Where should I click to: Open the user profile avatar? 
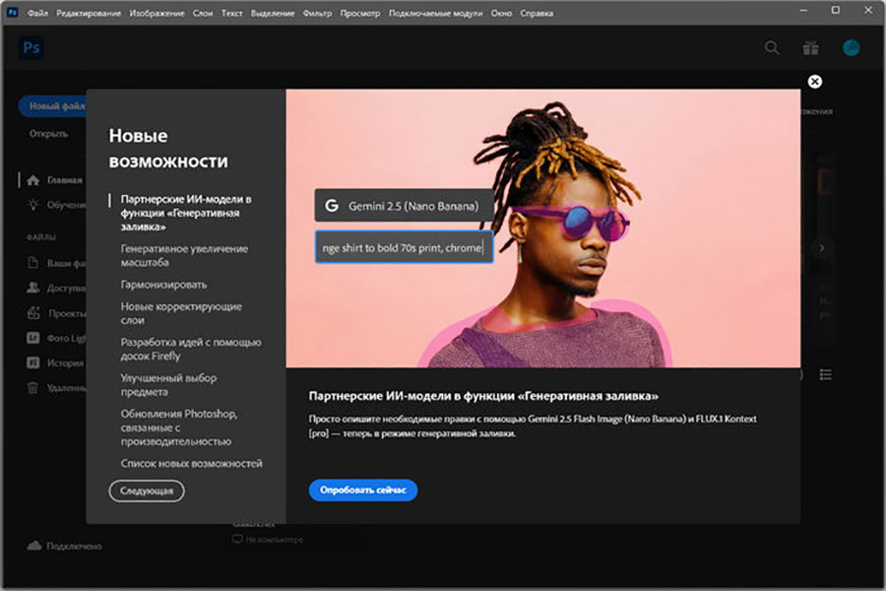coord(852,48)
